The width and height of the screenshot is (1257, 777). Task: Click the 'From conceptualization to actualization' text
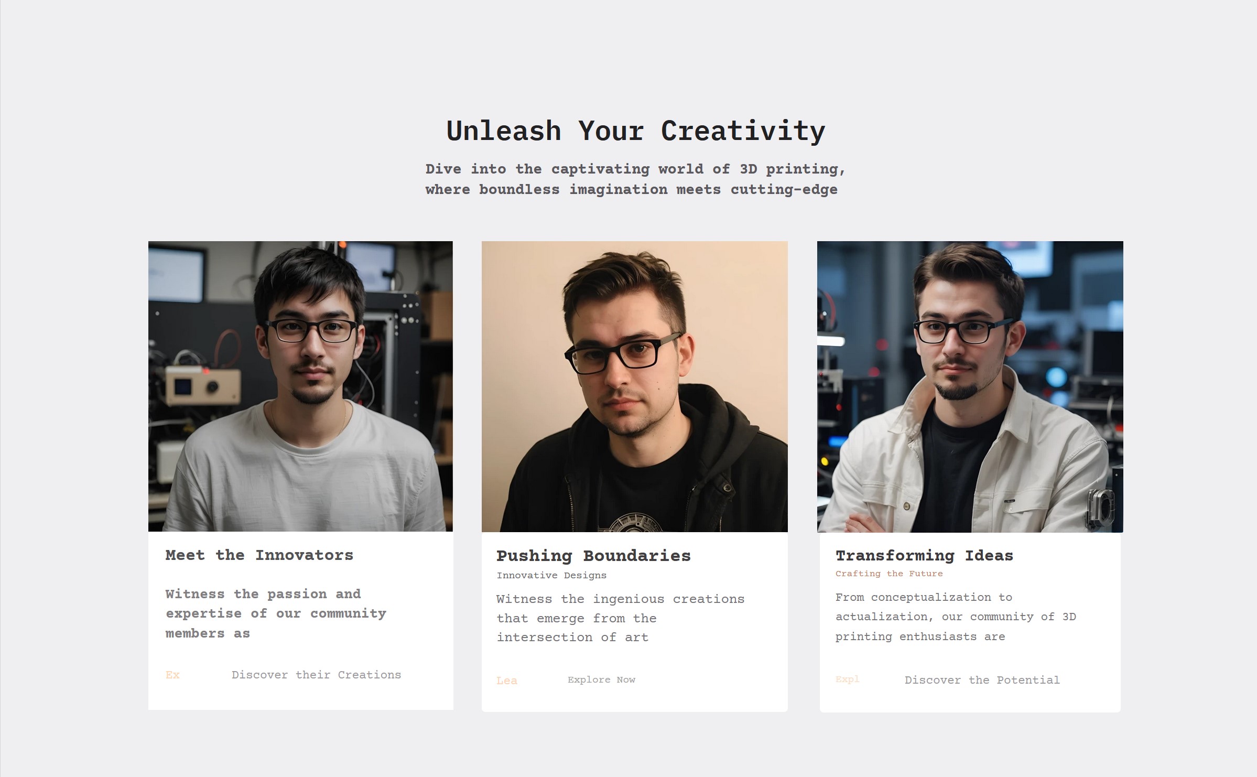coord(956,617)
